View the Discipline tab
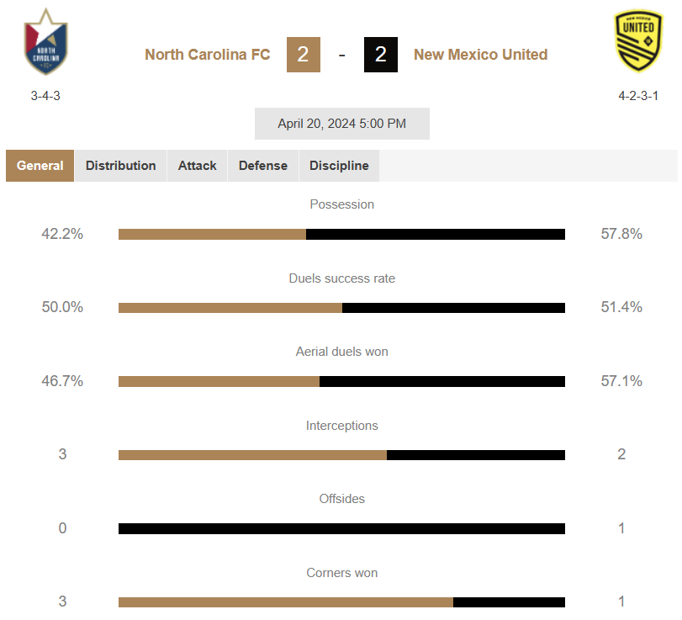 click(x=339, y=166)
